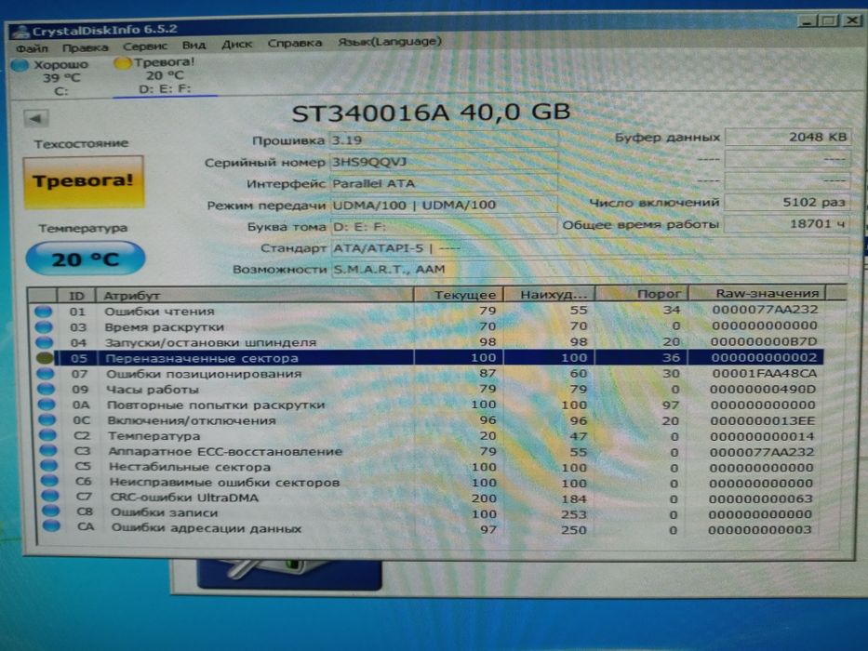
Task: Click the Атрибут column header
Action: [255, 295]
